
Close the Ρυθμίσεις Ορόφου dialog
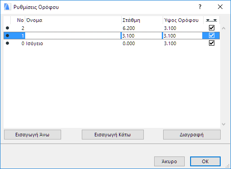220,7
